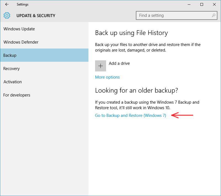Close the Settings window
The width and height of the screenshot is (221, 196).
click(x=214, y=4)
